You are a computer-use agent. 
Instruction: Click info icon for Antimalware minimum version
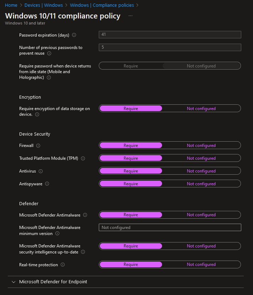(58, 234)
